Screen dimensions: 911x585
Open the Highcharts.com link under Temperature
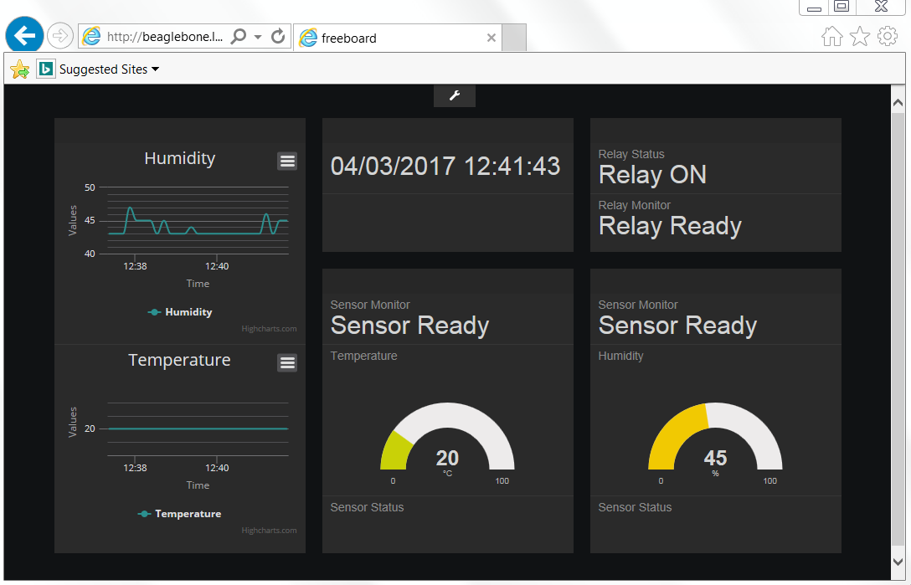[270, 530]
